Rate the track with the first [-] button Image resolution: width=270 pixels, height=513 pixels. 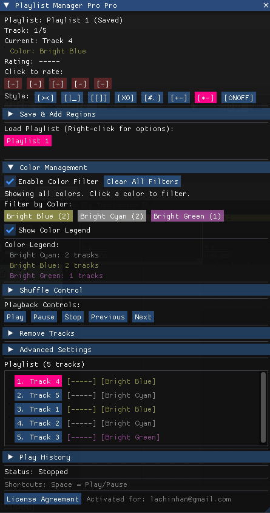(13, 84)
